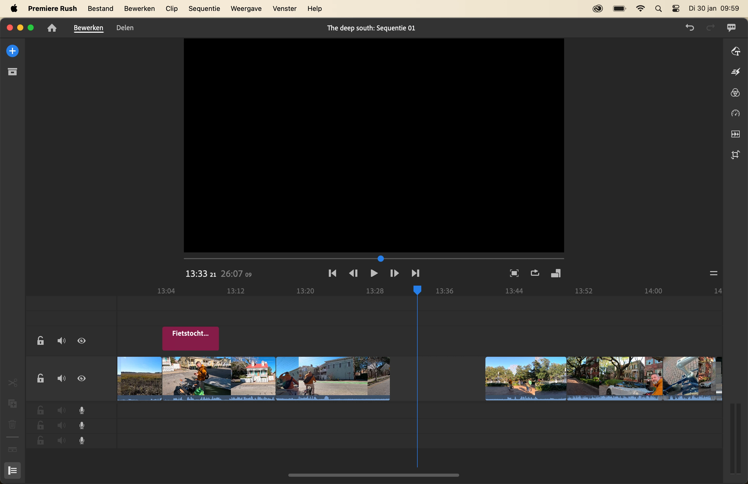
Task: Open the Speed panel icon
Action: pos(736,113)
